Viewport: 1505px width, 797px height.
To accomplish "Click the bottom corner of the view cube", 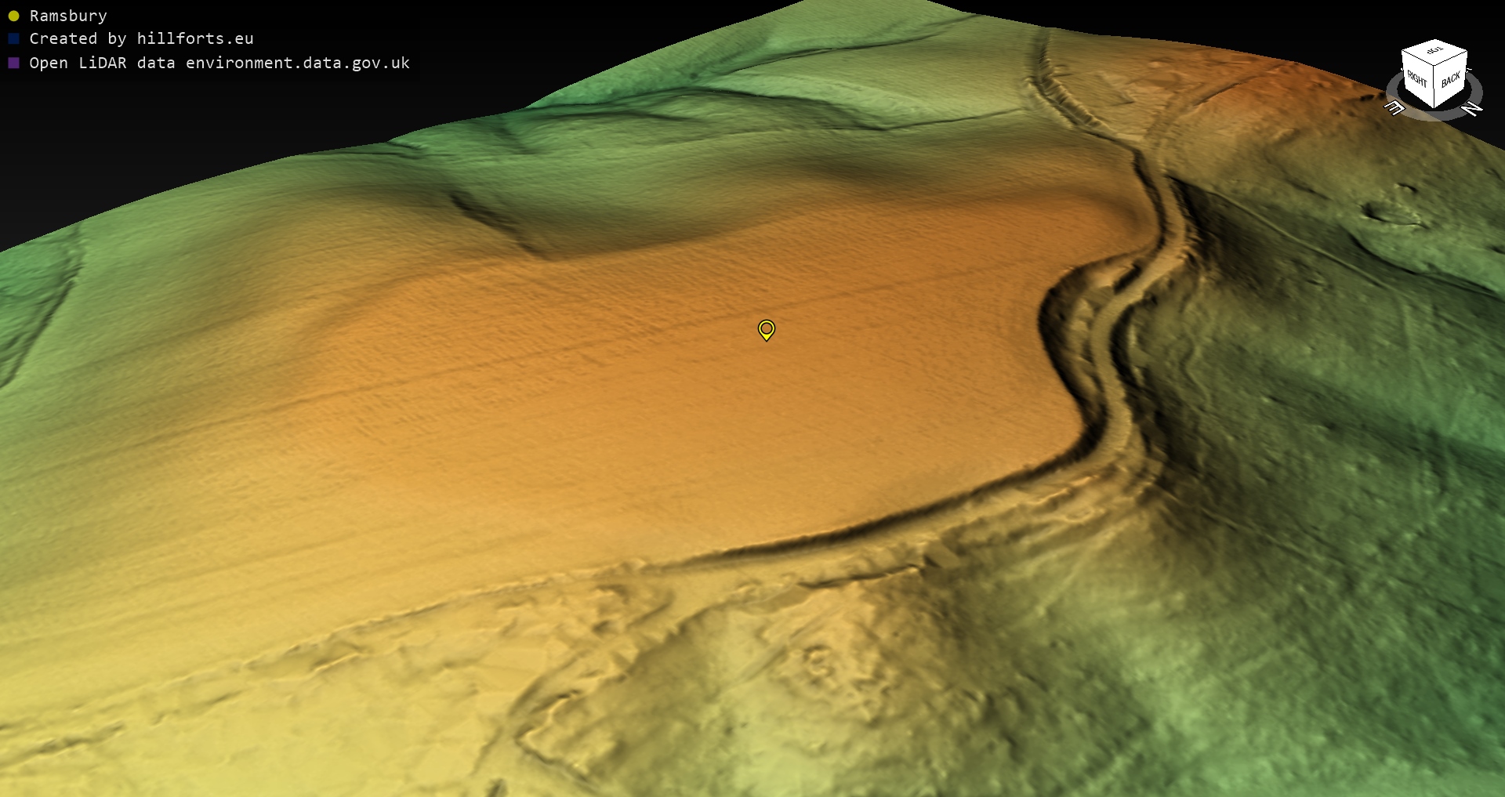I will 1434,107.
